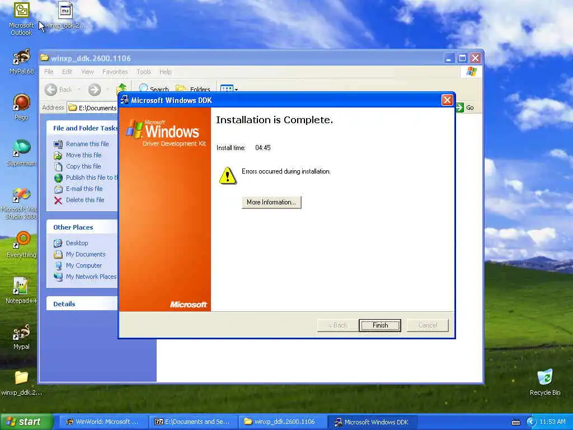
Task: Click the taskbar clock 11:53 AM
Action: [x=552, y=422]
